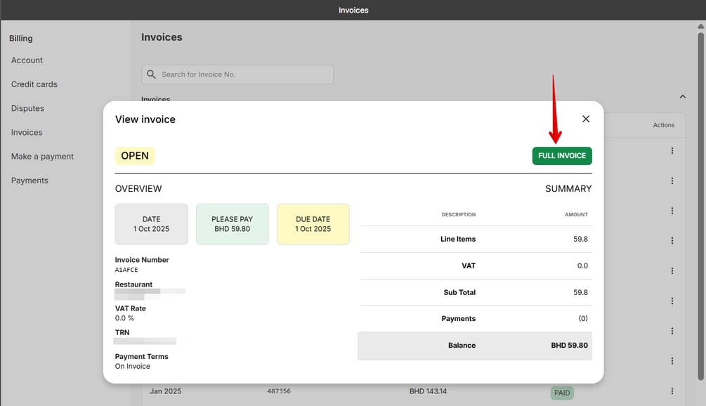
Task: Click the Balance BHD 59.80 amount
Action: pyautogui.click(x=569, y=346)
